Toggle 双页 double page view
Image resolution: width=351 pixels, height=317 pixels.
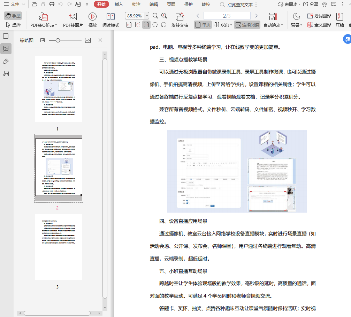tap(221, 25)
